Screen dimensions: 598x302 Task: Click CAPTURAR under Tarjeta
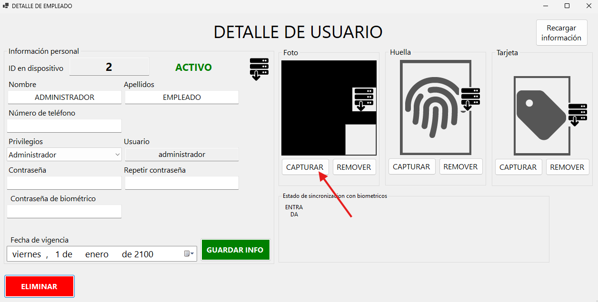(x=518, y=167)
